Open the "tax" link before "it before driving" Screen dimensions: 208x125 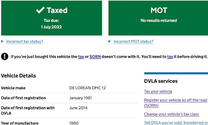point(170,56)
